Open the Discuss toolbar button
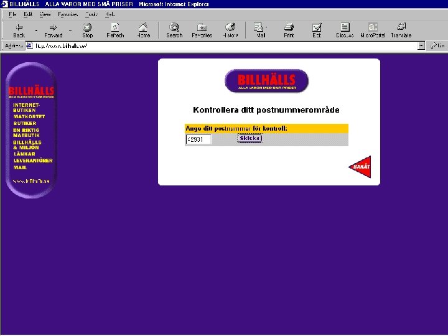The image size is (448, 336). point(345,30)
